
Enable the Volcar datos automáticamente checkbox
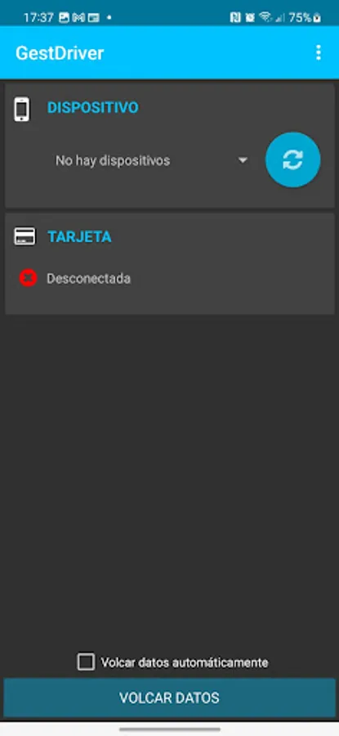pos(86,662)
